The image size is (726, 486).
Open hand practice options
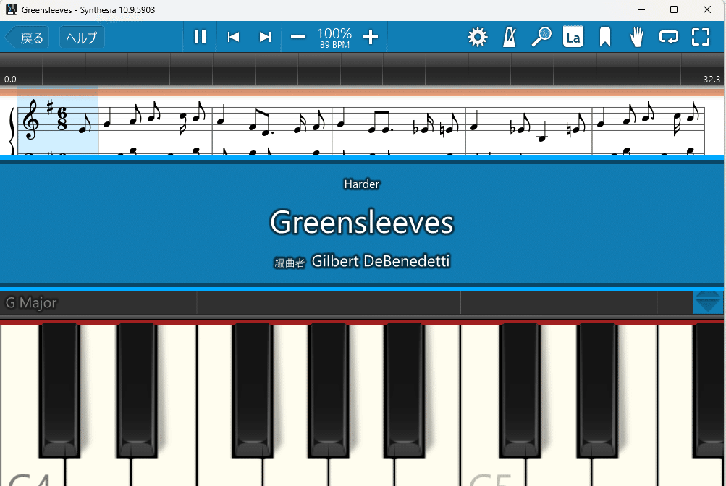tap(637, 37)
